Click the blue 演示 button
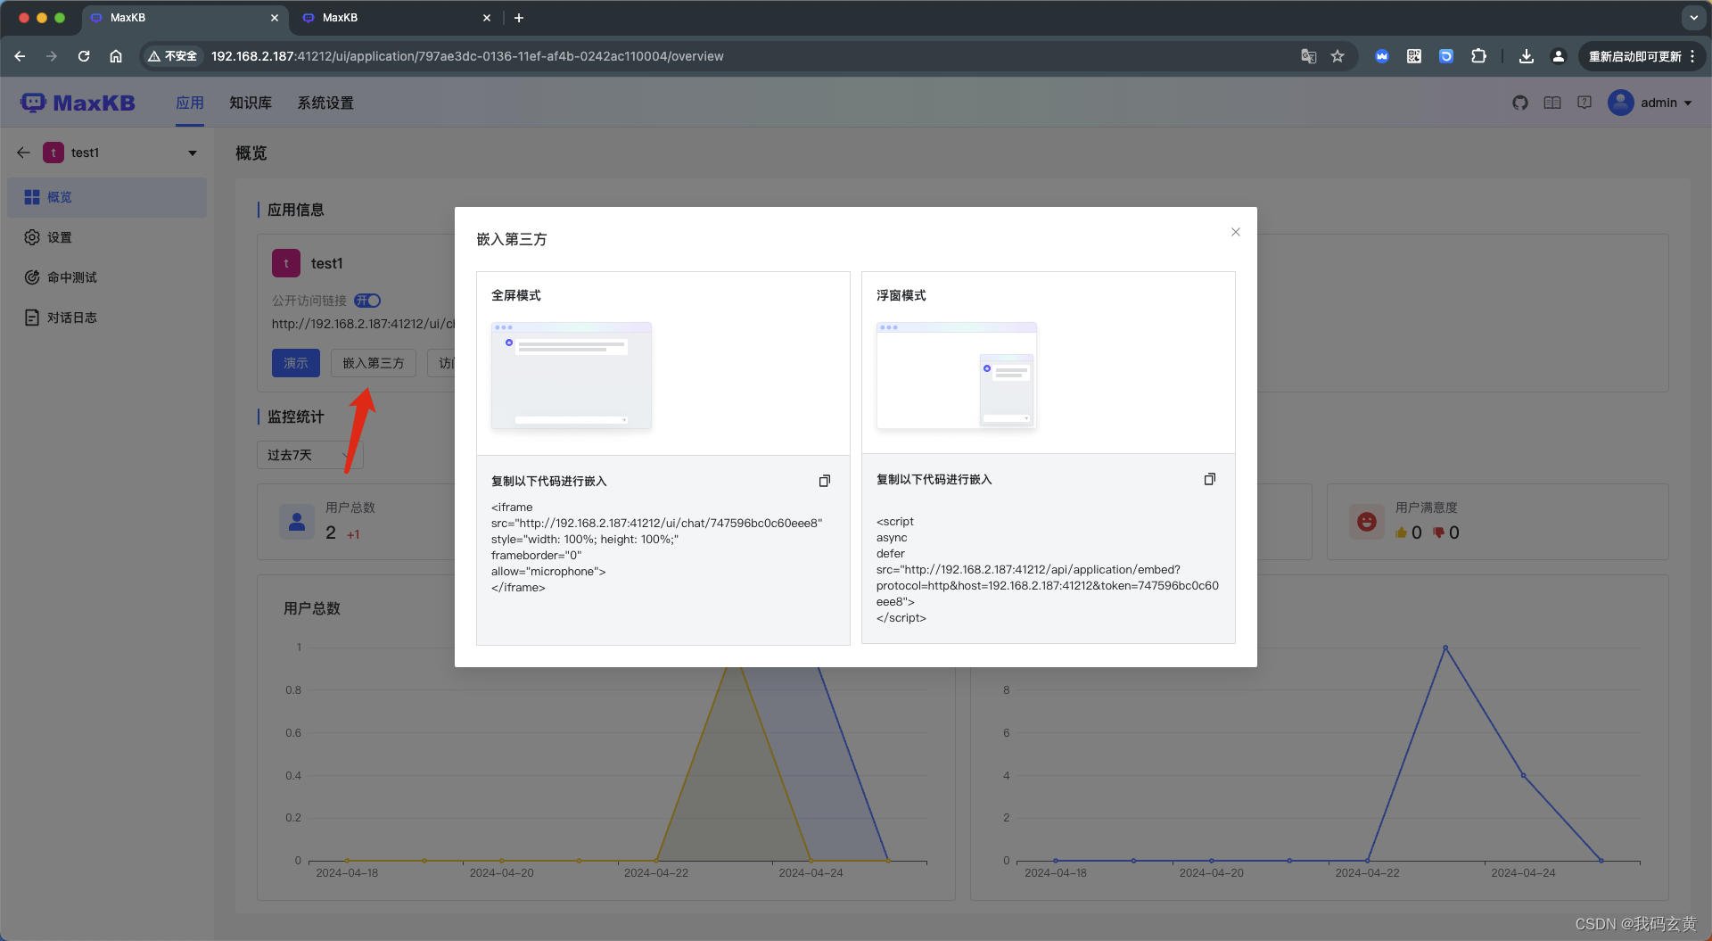Screen dimensions: 1712x941 pos(296,363)
